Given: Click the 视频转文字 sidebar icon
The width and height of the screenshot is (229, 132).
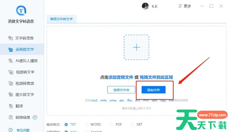Looking at the screenshot, I should (11, 72).
